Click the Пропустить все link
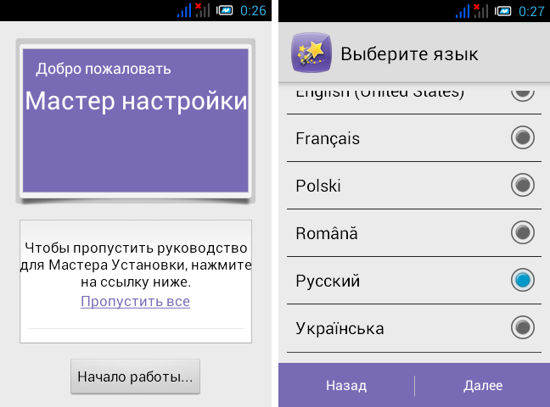The width and height of the screenshot is (550, 407). pos(135,302)
